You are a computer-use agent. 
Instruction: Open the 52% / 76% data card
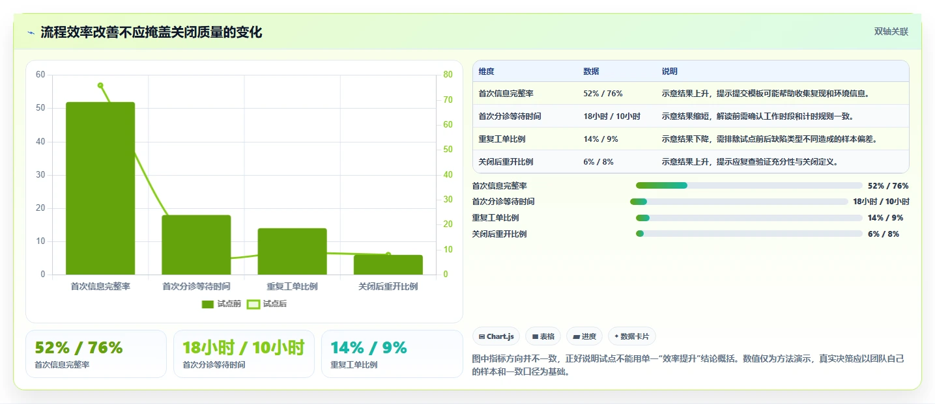96,354
